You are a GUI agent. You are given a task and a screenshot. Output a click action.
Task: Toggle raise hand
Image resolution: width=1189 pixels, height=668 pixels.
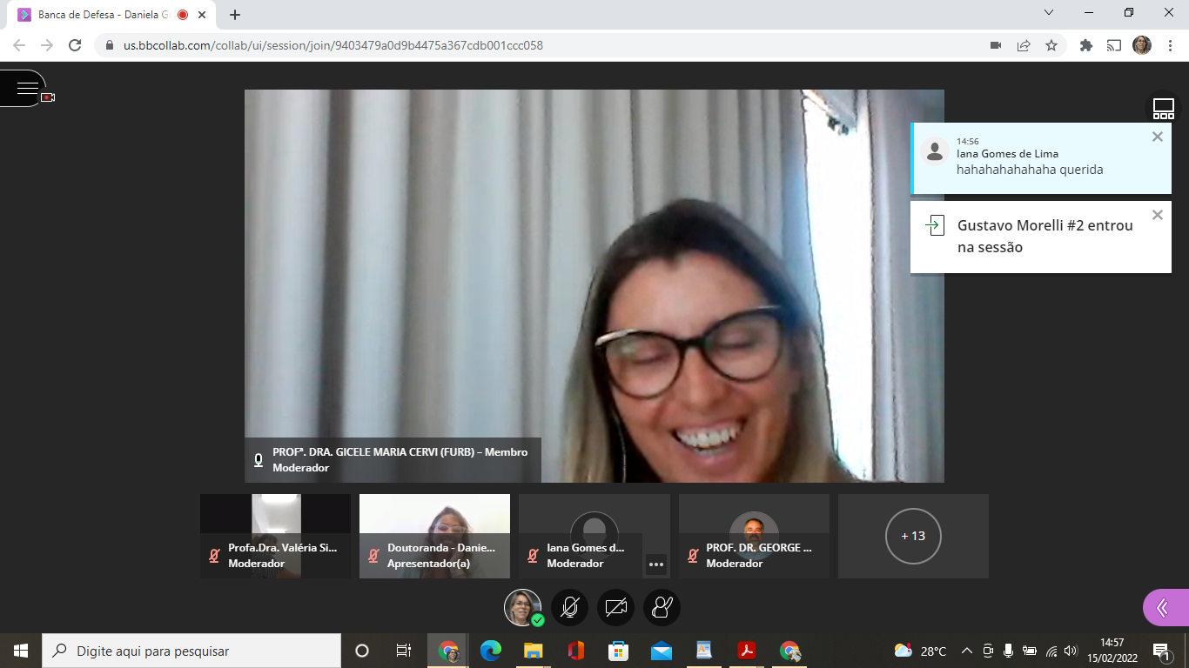(662, 608)
